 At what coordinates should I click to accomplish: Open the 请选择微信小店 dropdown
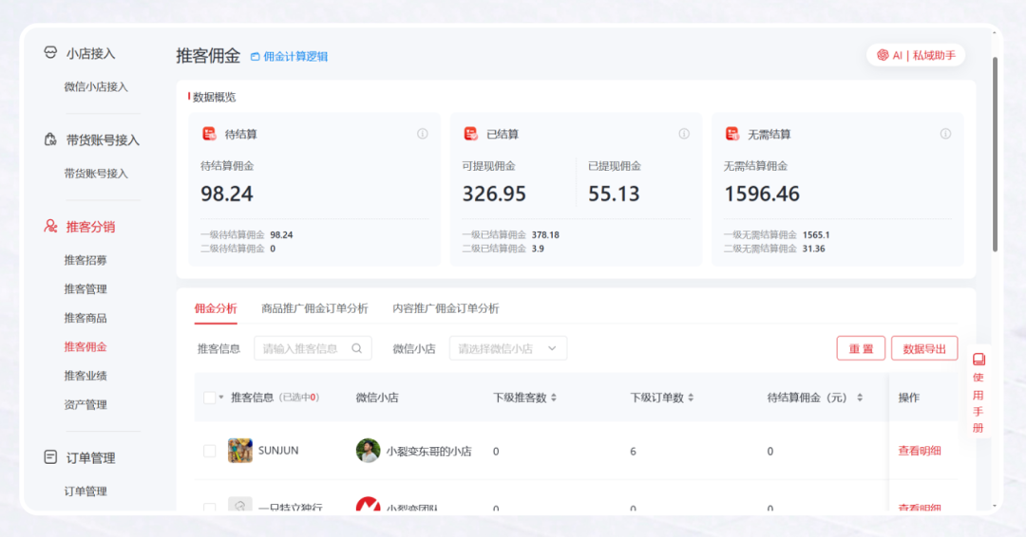click(x=507, y=348)
